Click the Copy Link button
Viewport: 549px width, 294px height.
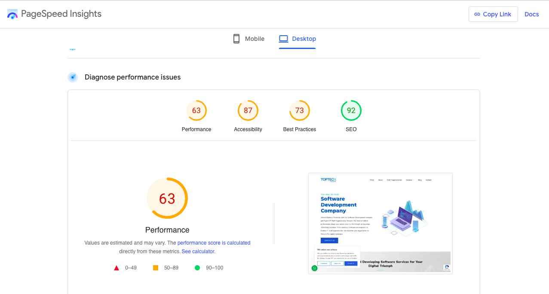coord(493,14)
